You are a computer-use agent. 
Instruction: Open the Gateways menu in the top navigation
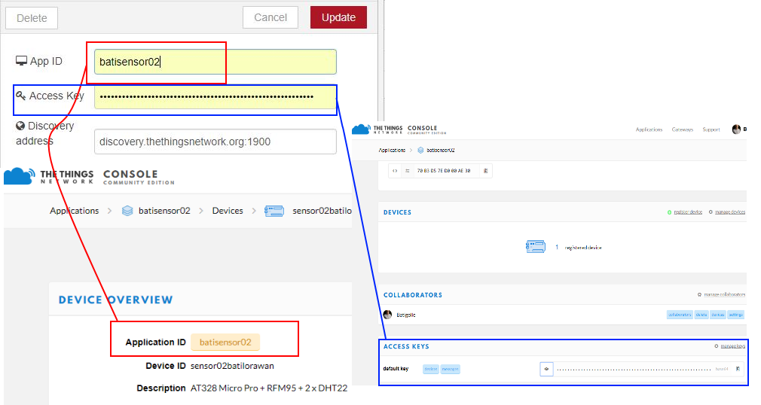pos(683,129)
